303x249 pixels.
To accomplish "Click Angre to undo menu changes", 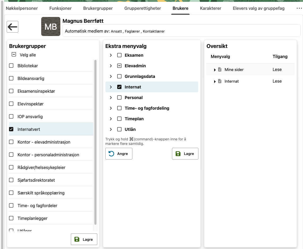I will (119, 154).
